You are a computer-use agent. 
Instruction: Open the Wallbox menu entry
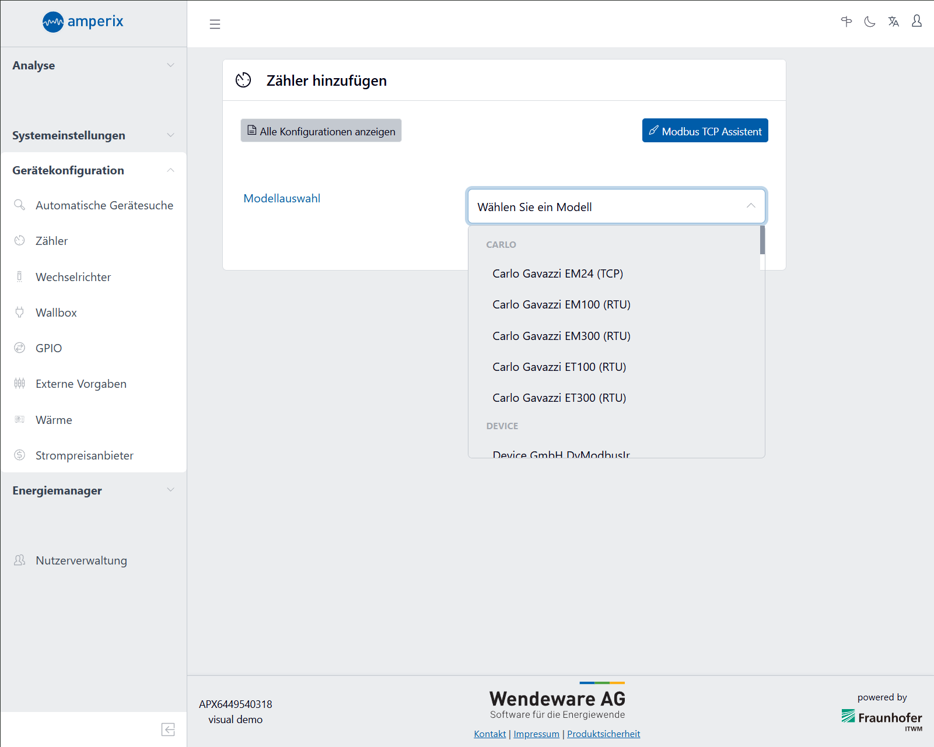pyautogui.click(x=56, y=313)
